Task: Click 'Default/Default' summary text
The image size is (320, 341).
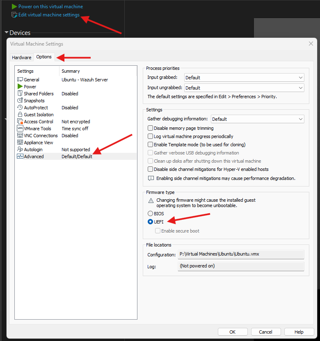Action: 77,157
